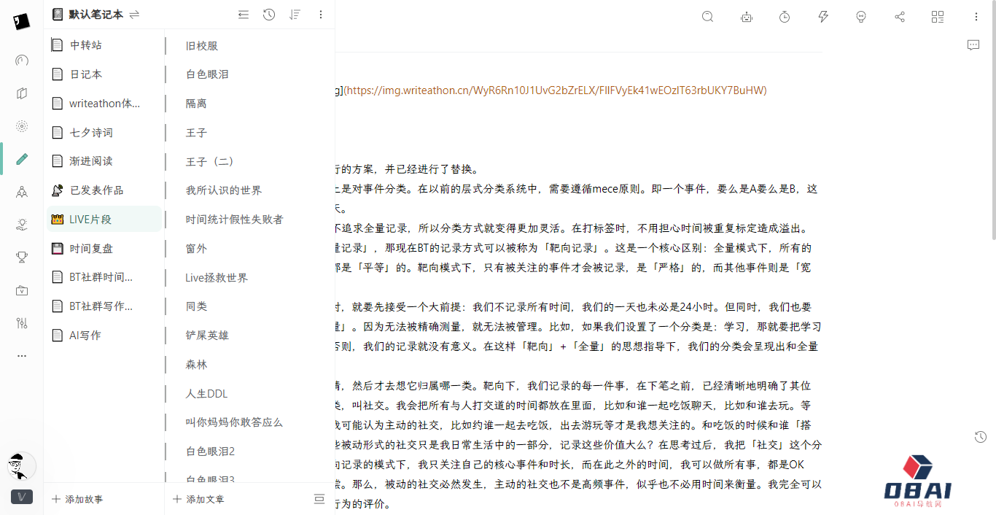Viewport: 996px width, 515px height.
Task: Open the editor's three-dot more menu
Action: point(976,17)
